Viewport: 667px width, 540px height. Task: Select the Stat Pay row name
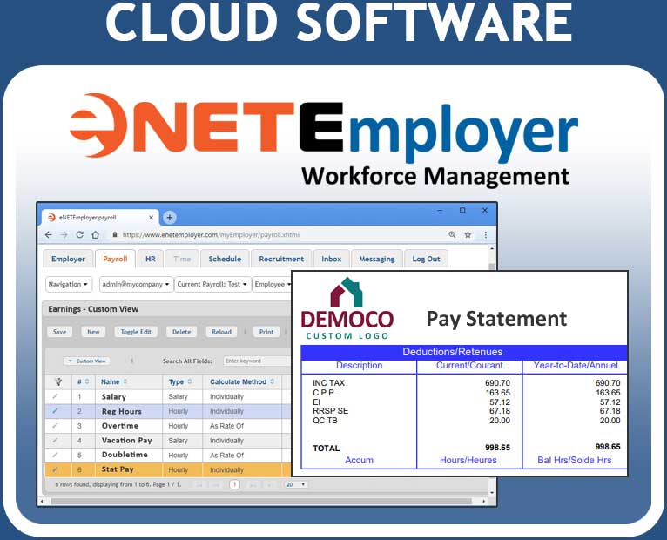coord(118,469)
